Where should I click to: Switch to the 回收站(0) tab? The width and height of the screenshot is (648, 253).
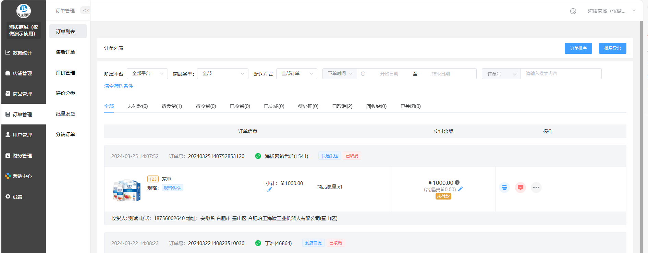(376, 106)
